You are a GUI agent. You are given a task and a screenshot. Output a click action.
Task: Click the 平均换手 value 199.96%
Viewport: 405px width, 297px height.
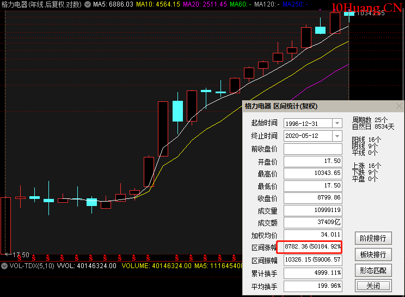[x=313, y=286]
